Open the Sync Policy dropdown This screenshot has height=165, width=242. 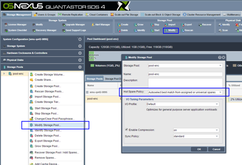point(217,136)
